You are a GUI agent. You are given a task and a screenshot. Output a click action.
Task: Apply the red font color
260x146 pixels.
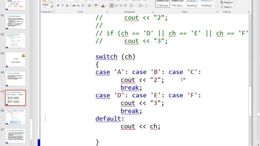tap(103, 6)
